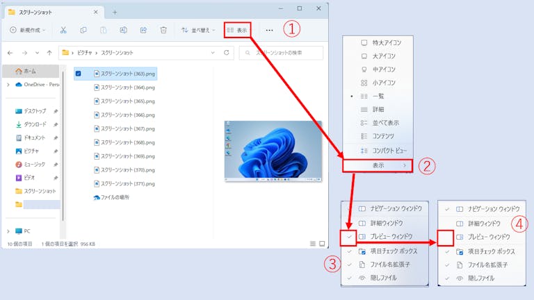
Task: Go back with the left arrow button
Action: coord(10,53)
